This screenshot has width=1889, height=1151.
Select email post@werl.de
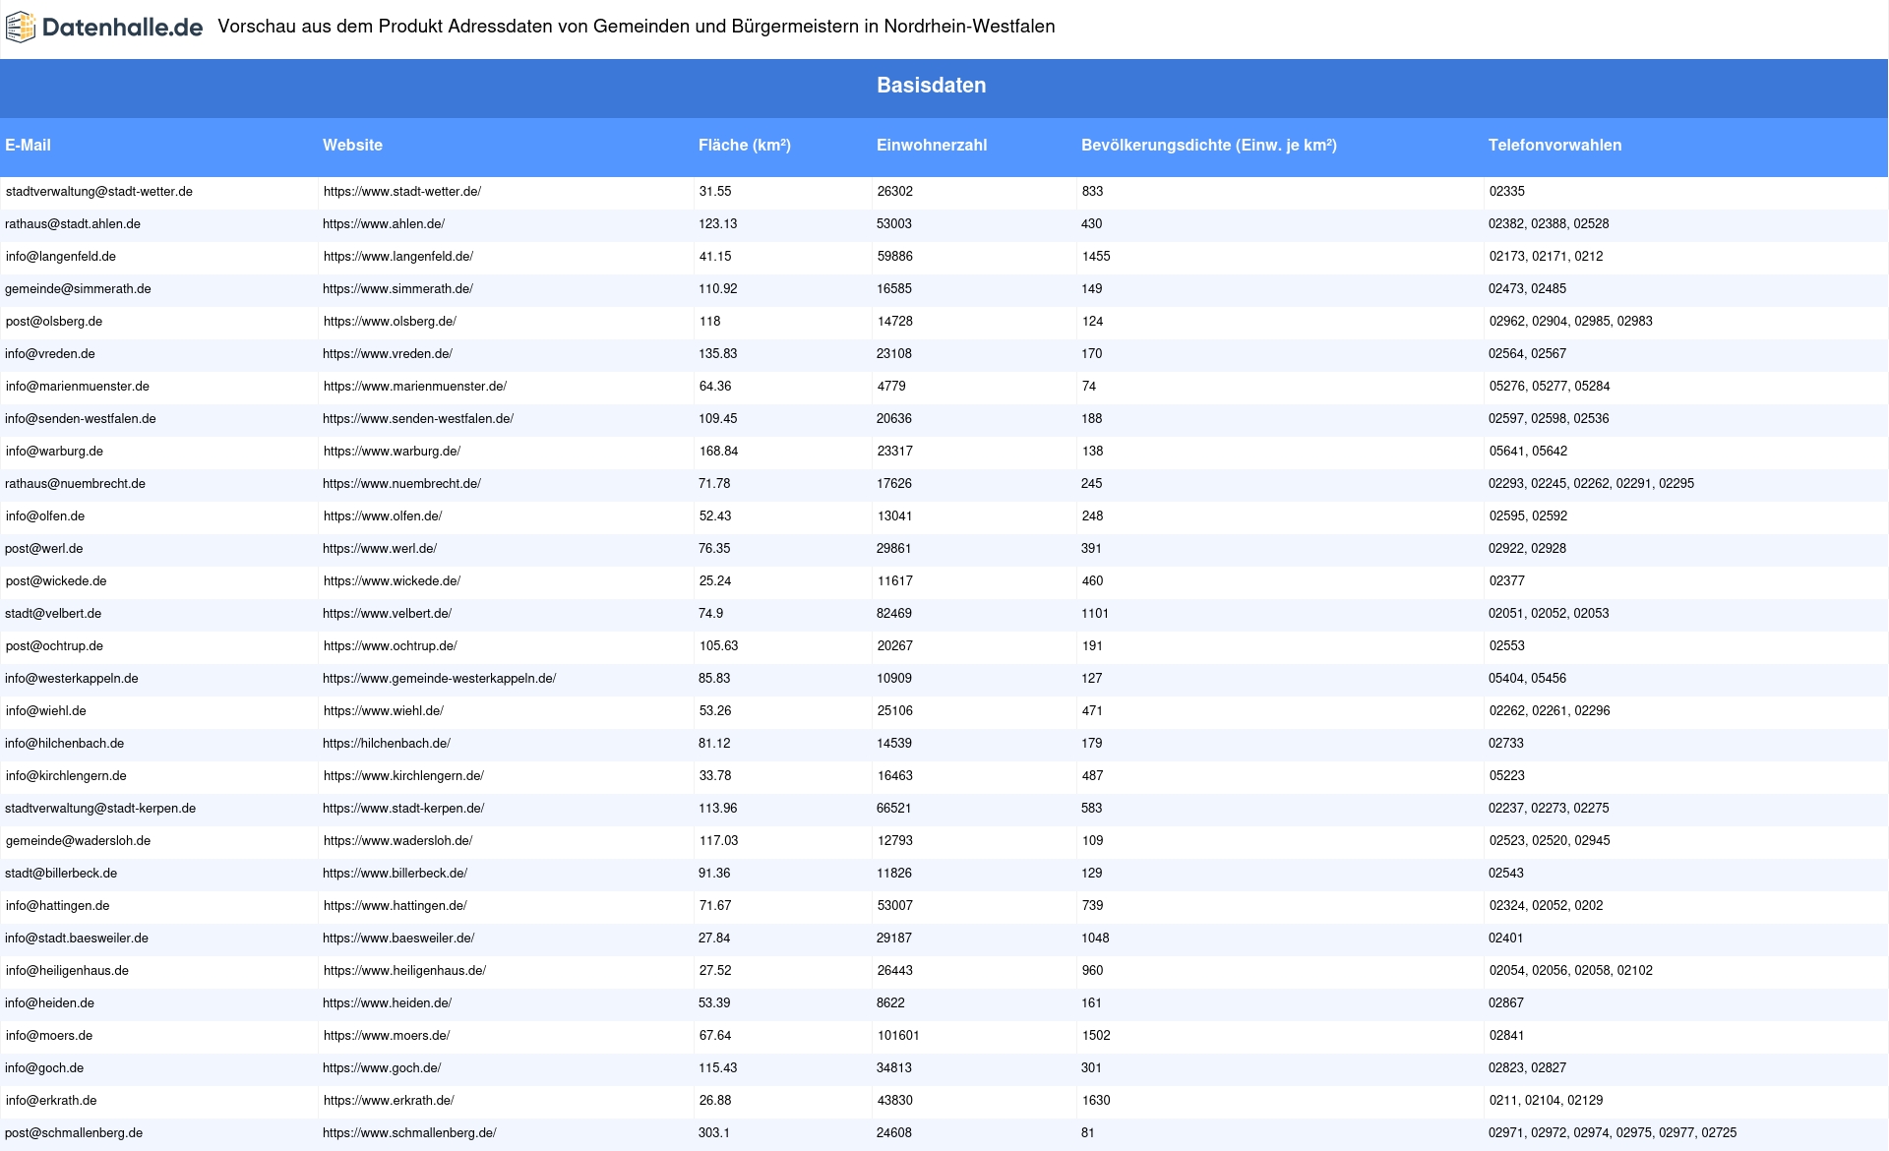[44, 549]
